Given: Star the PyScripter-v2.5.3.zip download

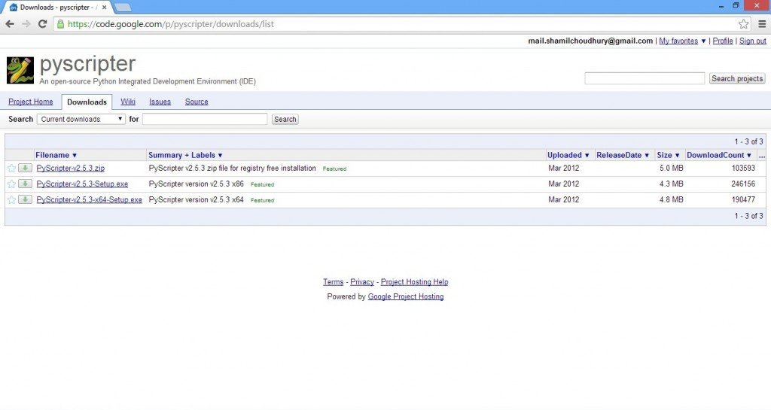Looking at the screenshot, I should pyautogui.click(x=12, y=169).
